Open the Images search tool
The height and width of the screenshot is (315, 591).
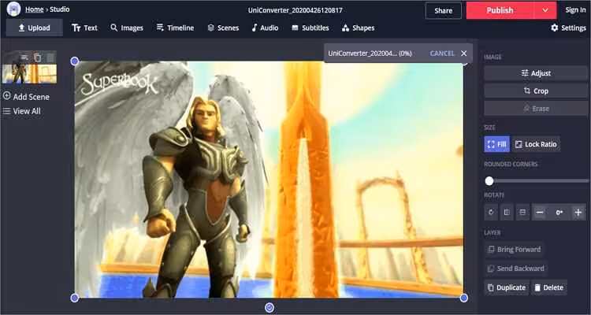click(x=127, y=28)
